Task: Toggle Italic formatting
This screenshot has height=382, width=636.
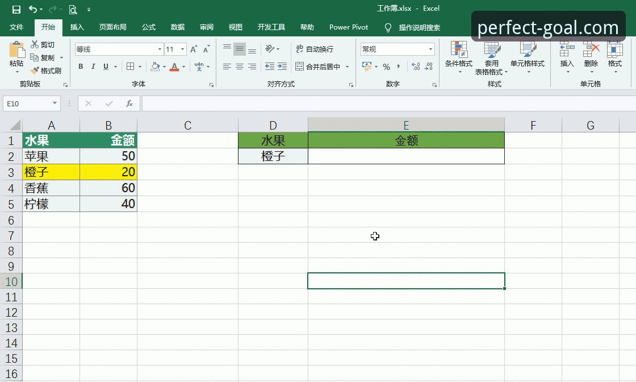Action: coord(93,66)
